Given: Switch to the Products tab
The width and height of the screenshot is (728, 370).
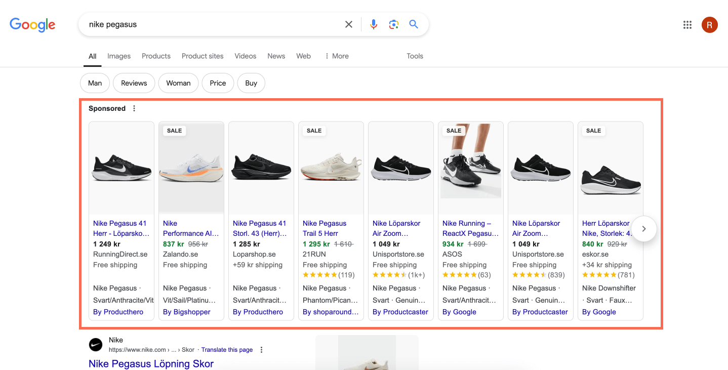Looking at the screenshot, I should 156,56.
